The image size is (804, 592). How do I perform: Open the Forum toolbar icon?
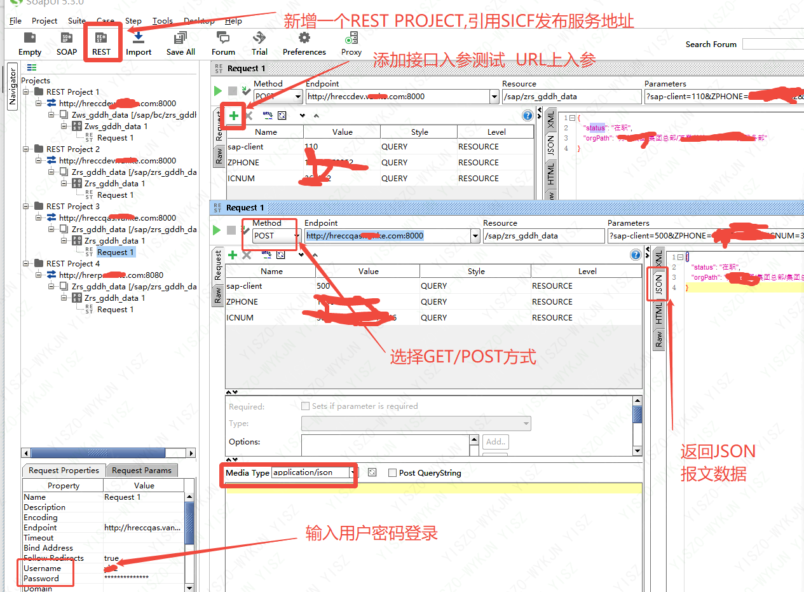[223, 45]
